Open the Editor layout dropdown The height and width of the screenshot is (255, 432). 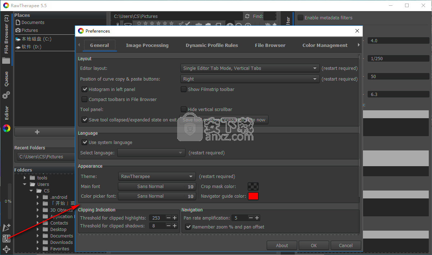point(250,68)
